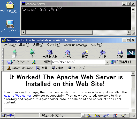Print page with 印刷 printer icon
Screen dimensions: 137x119
(120, 54)
